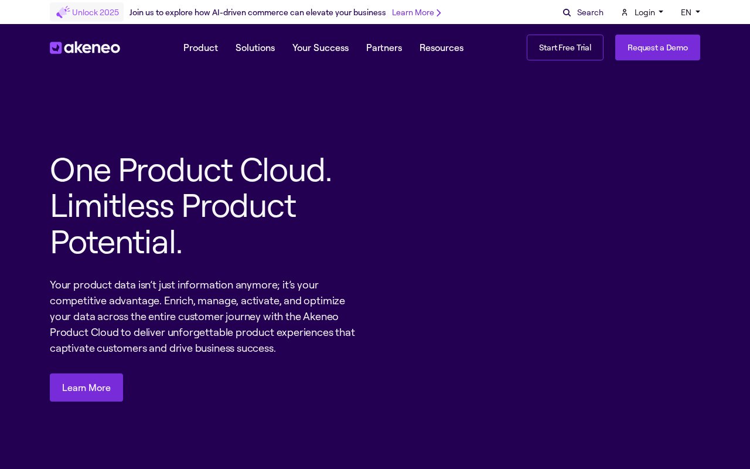Click the Request a Demo button
The image size is (750, 469).
tap(657, 47)
